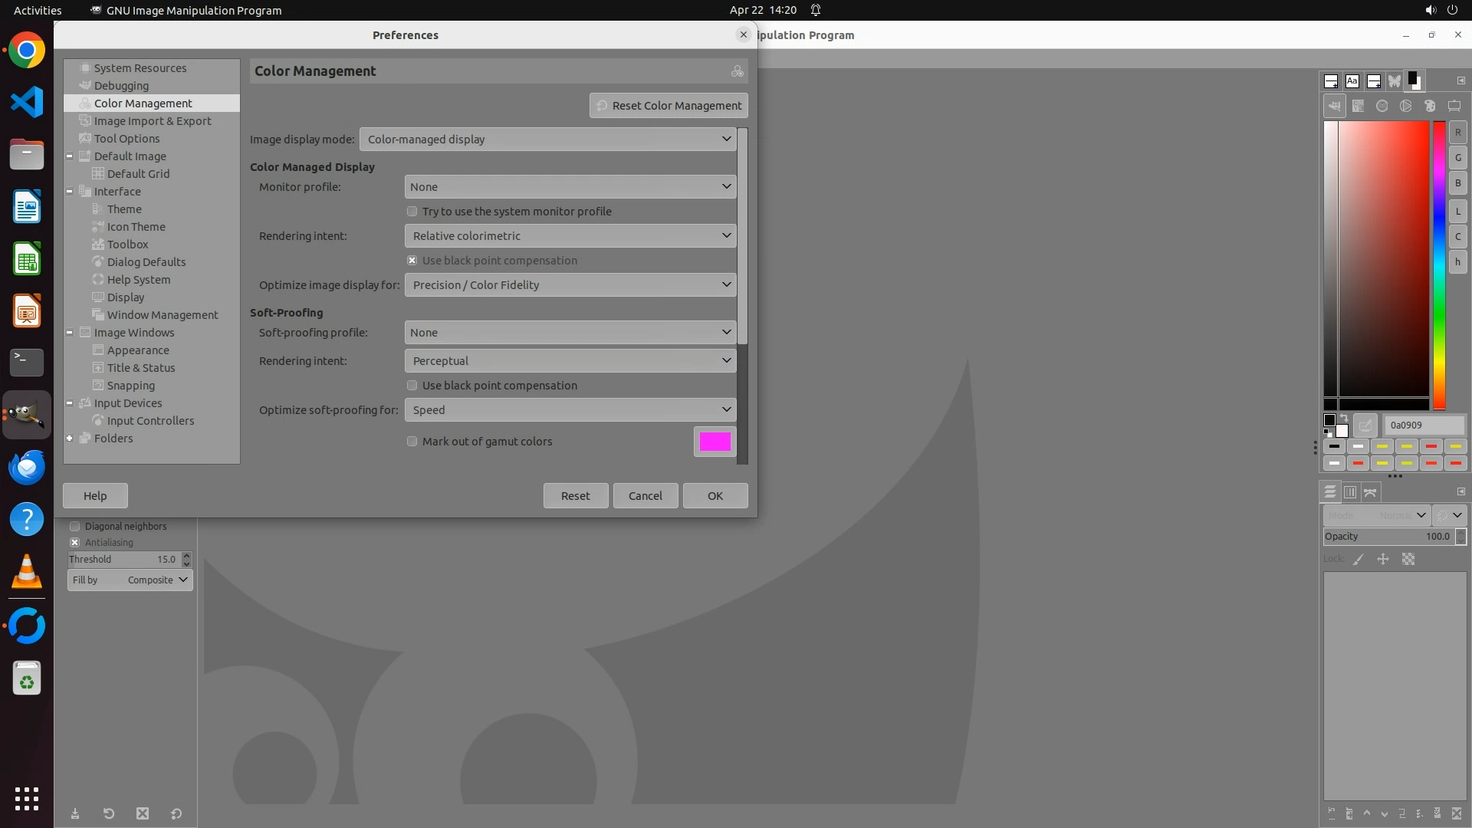This screenshot has height=828, width=1472.
Task: Enable Try to use the system monitor profile
Action: point(412,212)
